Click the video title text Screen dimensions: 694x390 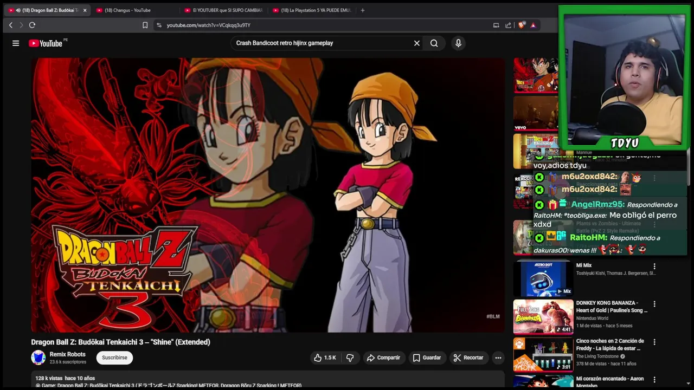[120, 342]
